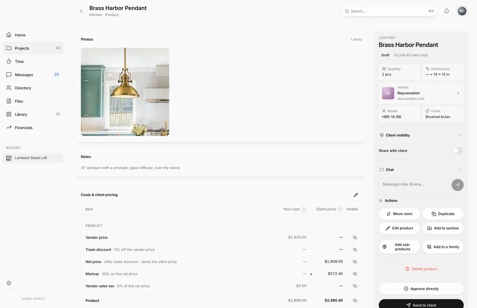Click the $572.40 markup client price
The height and width of the screenshot is (308, 477).
tap(335, 274)
